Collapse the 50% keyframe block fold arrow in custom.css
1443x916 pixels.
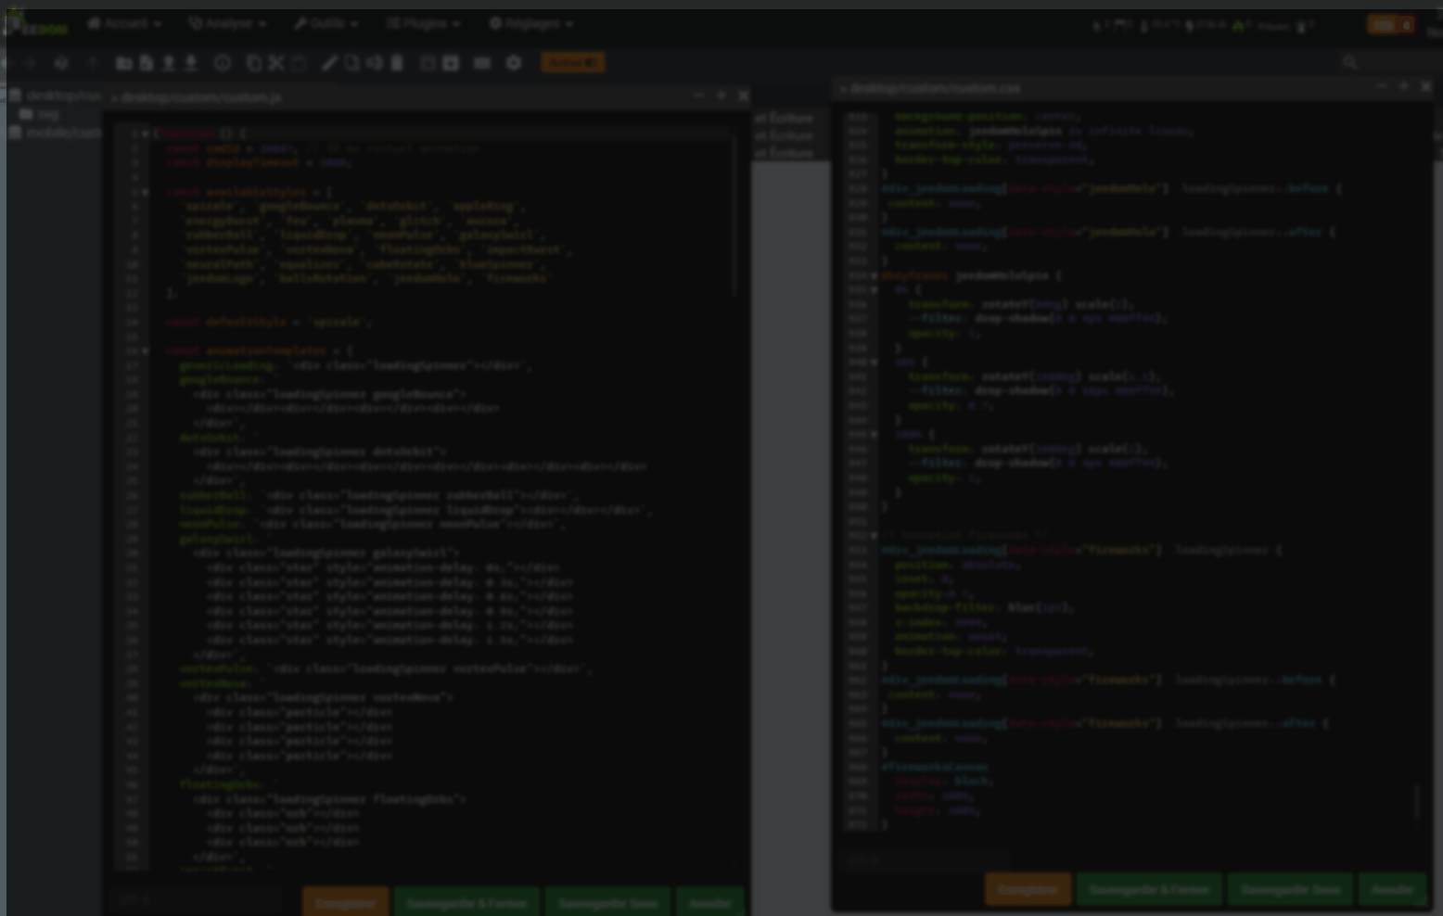(x=874, y=362)
